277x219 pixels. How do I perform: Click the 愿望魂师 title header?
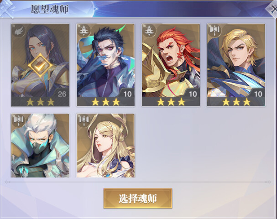pos(50,9)
